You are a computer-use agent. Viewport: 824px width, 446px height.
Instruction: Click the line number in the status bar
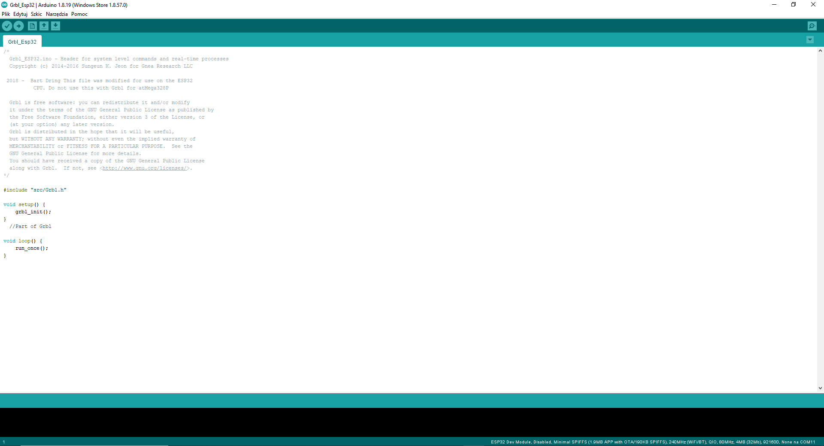[x=4, y=442]
